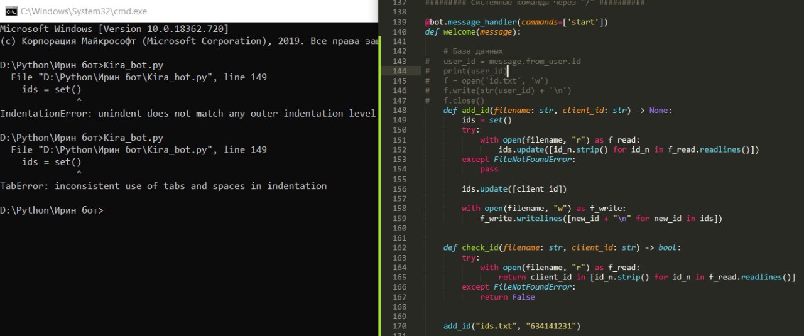
Task: Click line number 162 in editor gutter
Action: pos(399,247)
